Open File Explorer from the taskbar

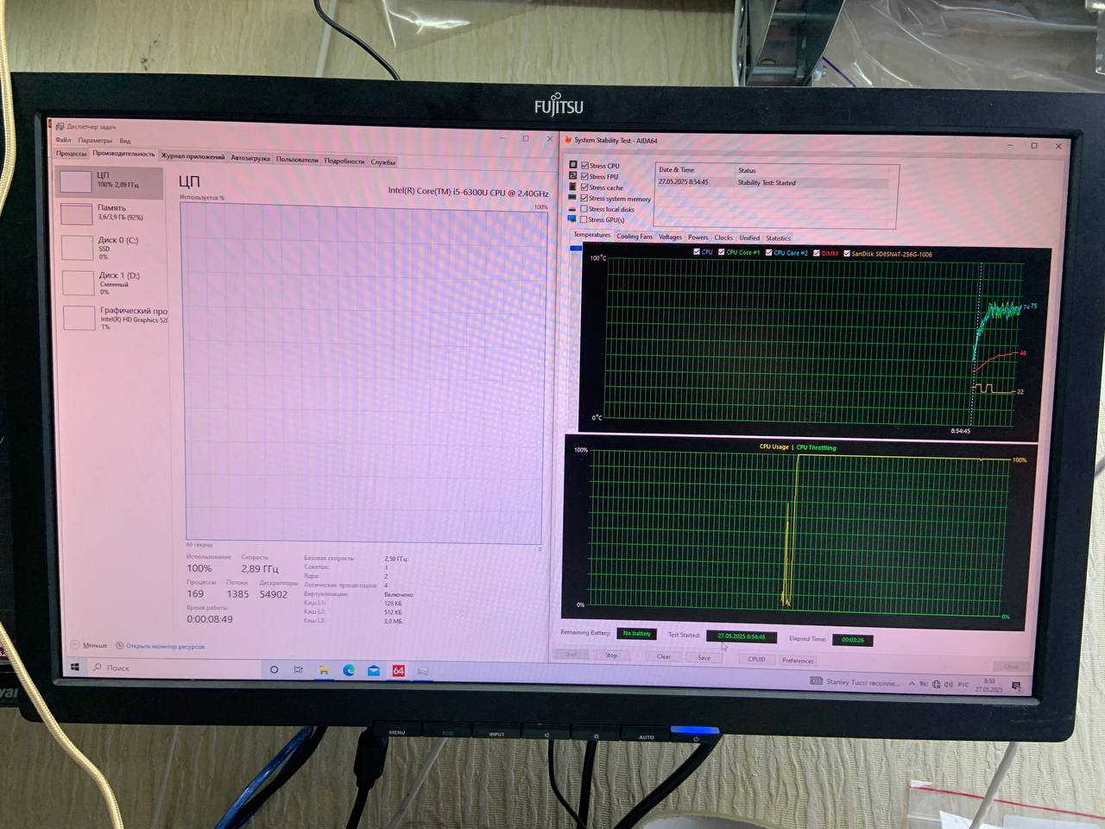tap(324, 670)
